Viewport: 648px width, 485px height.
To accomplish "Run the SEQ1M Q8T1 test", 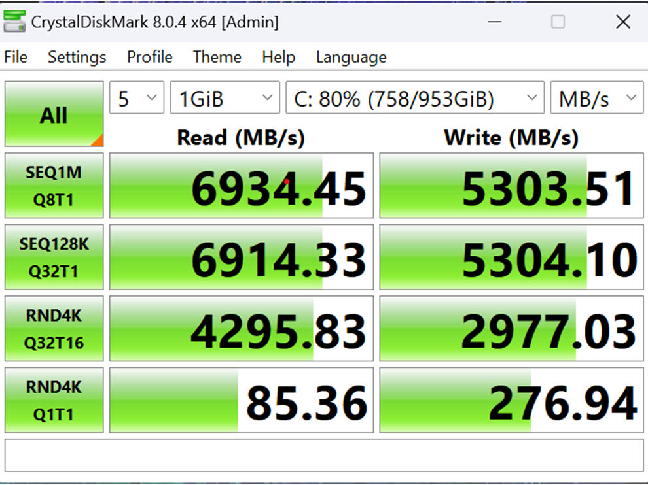I will tap(54, 186).
